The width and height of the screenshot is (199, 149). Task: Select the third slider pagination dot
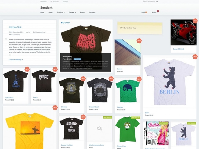65,23
